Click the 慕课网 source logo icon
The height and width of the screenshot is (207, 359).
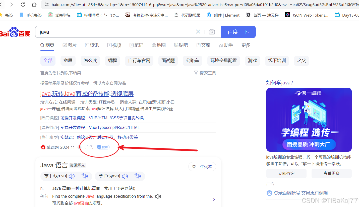click(x=43, y=147)
